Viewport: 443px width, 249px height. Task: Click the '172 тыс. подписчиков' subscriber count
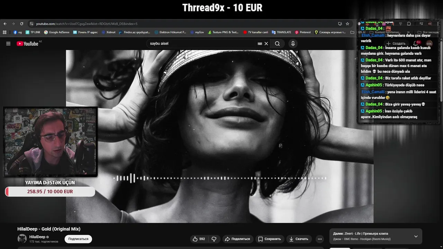(x=44, y=241)
